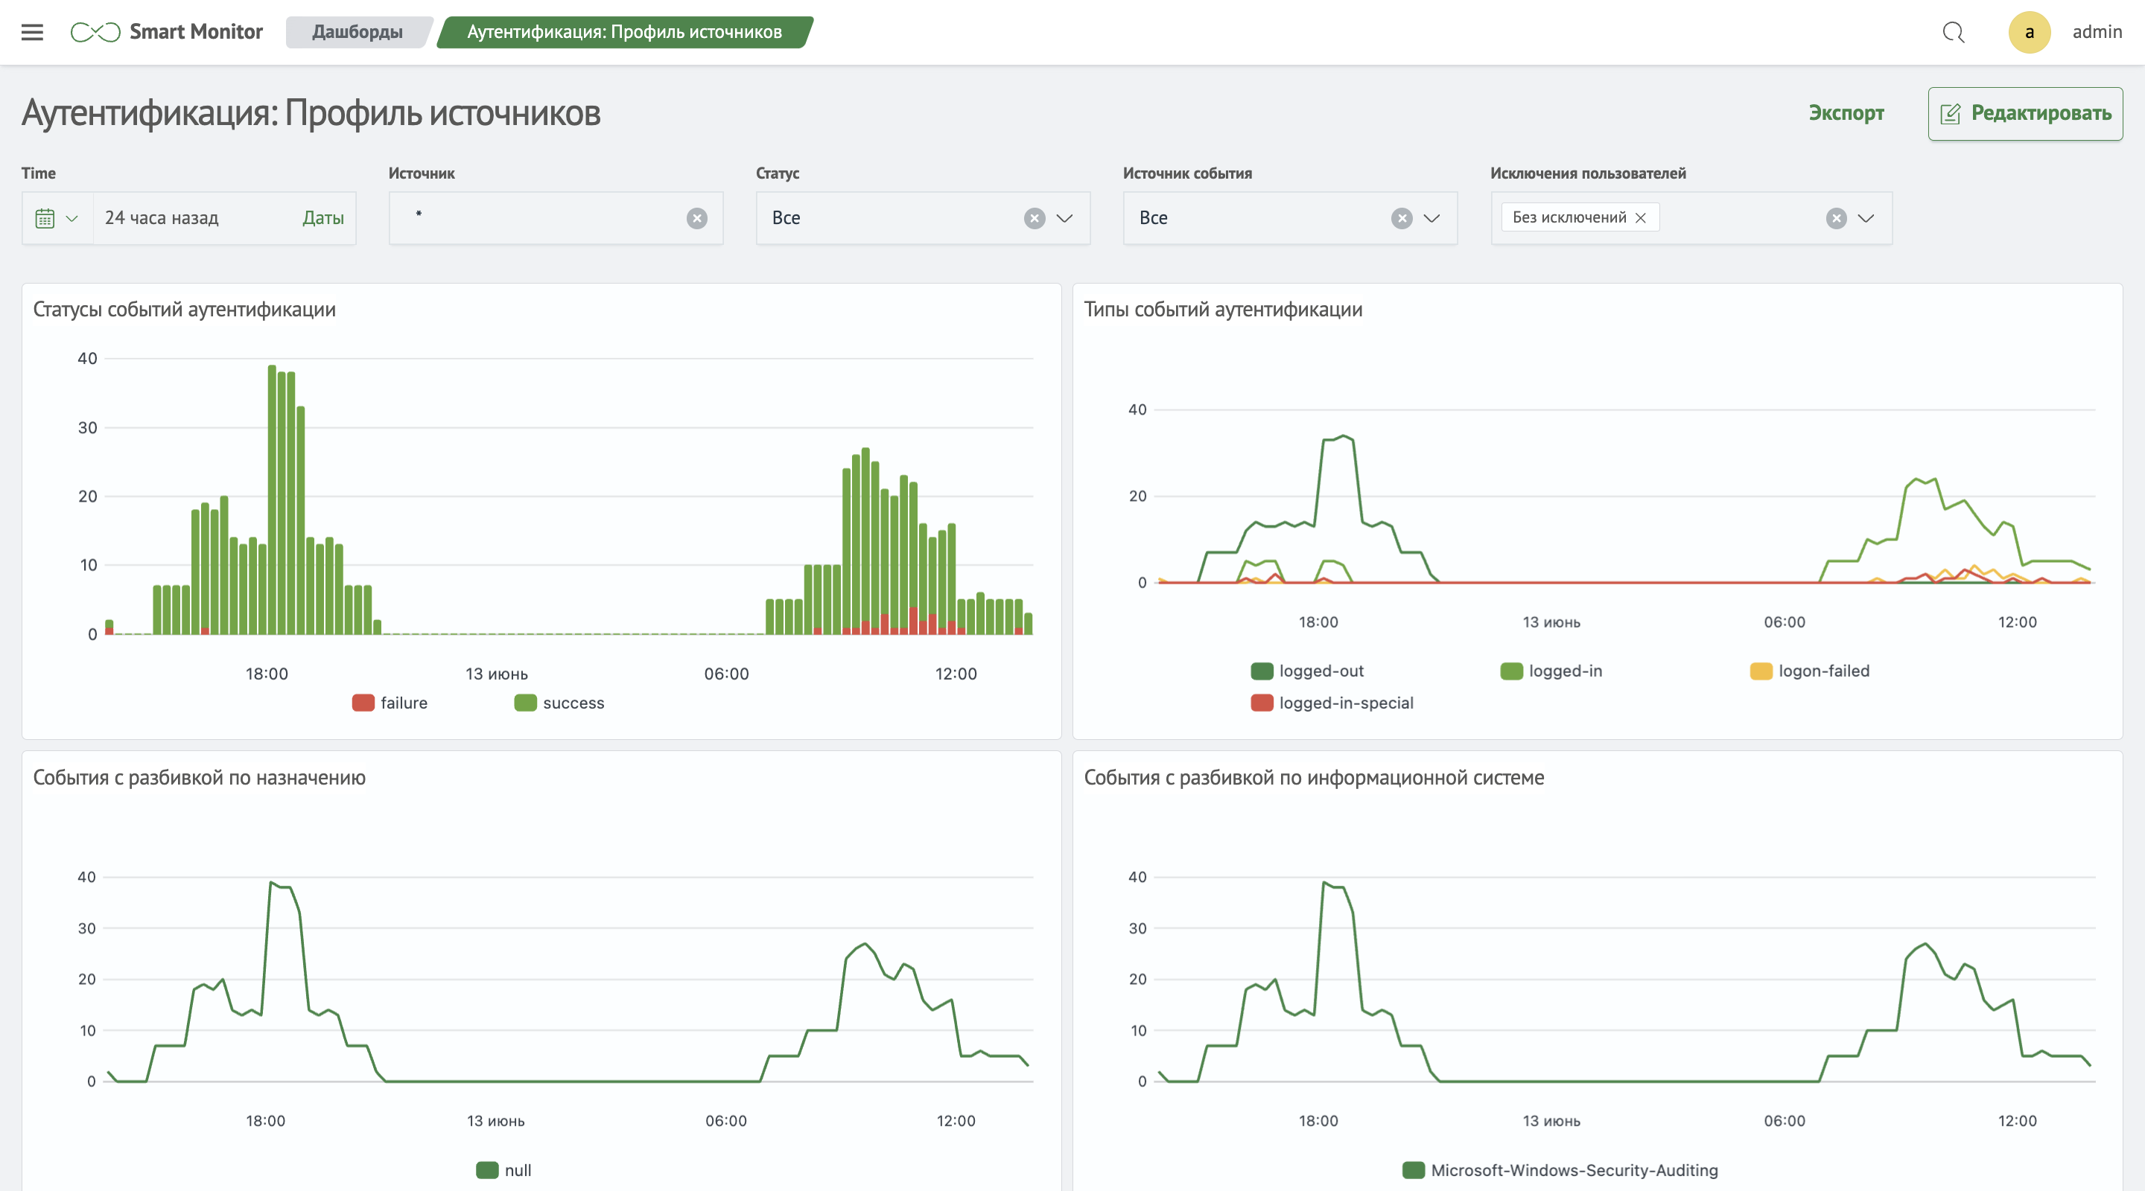Click the Smart Monitor infinity logo

96,33
